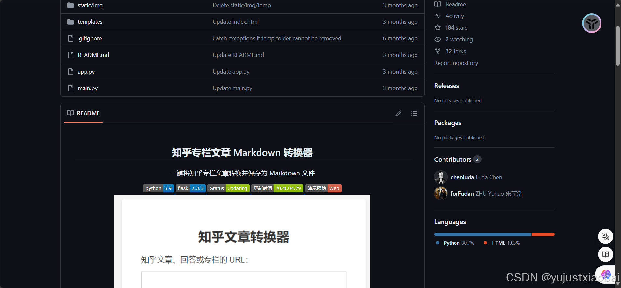Open chenluda contributor profile

[x=476, y=177]
